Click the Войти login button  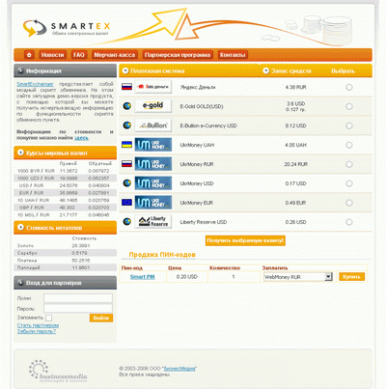[101, 318]
